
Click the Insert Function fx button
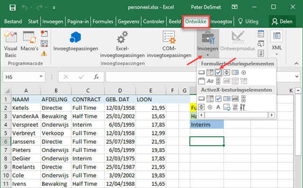(x=96, y=77)
